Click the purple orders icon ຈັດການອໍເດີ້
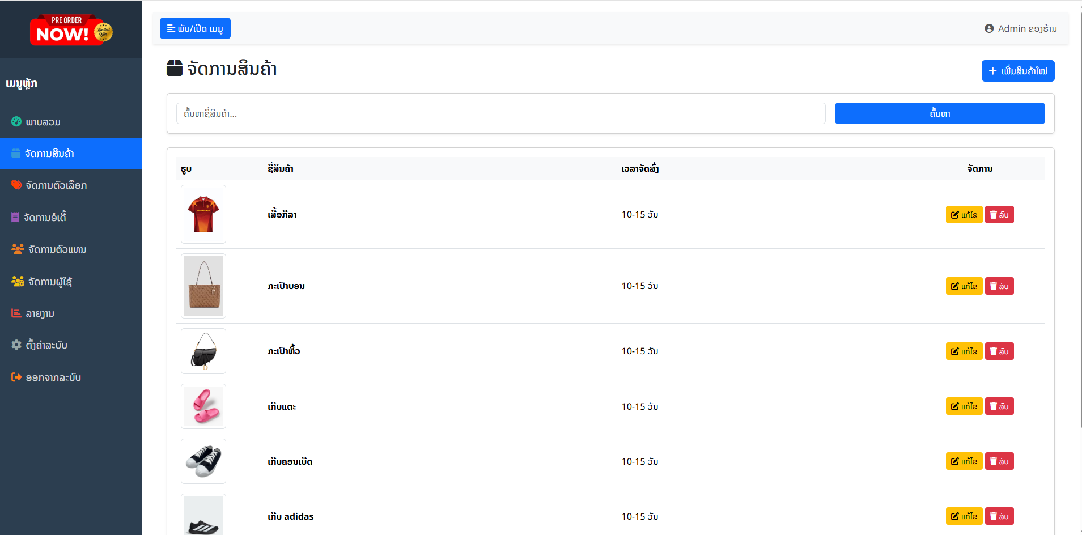Image resolution: width=1082 pixels, height=535 pixels. [15, 217]
